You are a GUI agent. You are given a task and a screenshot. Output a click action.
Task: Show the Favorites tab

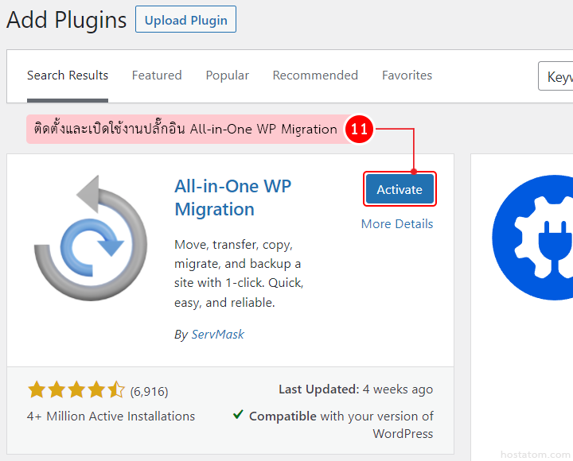[407, 76]
